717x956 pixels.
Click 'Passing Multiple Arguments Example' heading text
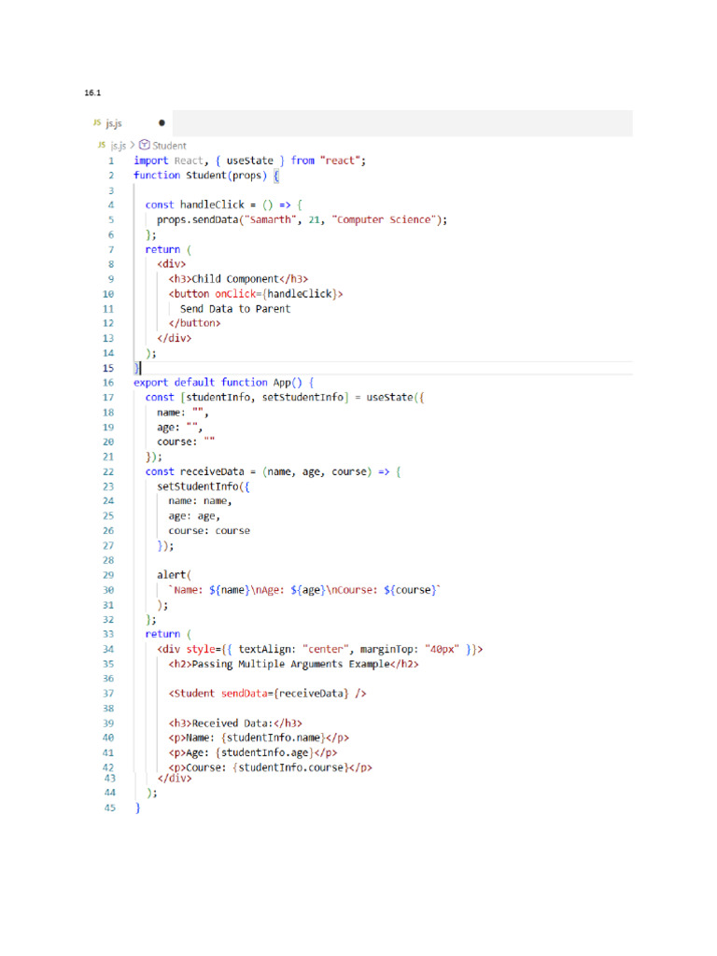coord(291,664)
